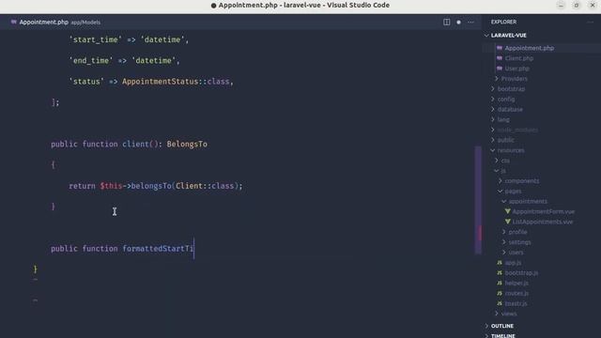Open toastr.js file
Viewport: 601px width, 338px height.
click(x=516, y=303)
